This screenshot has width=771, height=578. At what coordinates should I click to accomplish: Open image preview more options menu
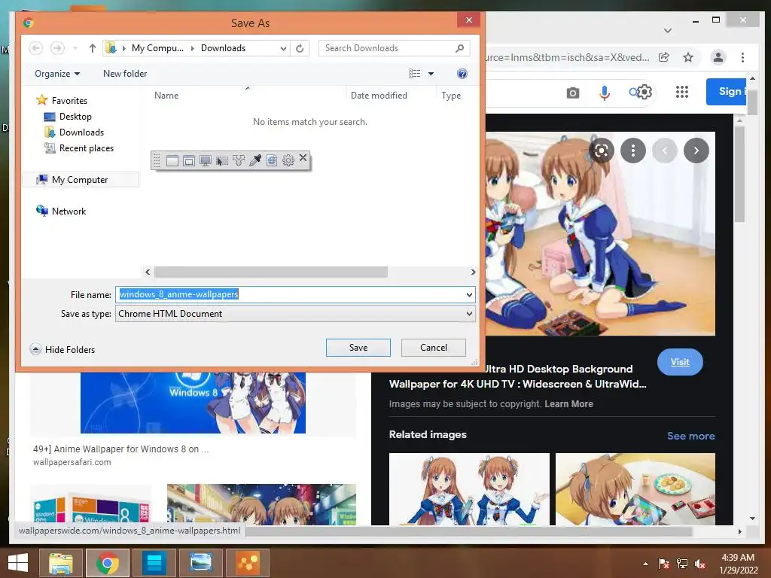pos(632,151)
